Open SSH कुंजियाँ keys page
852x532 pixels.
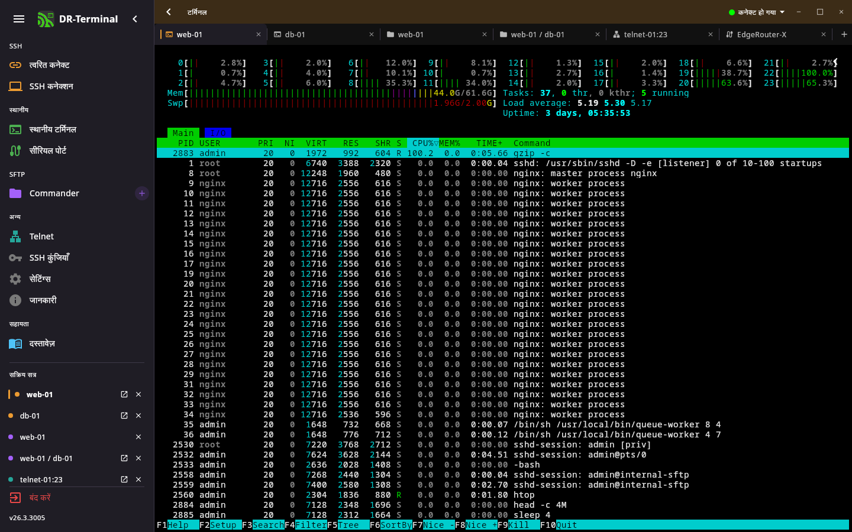[x=77, y=258]
